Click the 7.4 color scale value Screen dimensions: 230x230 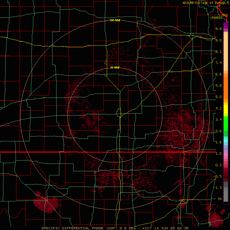(x=218, y=63)
